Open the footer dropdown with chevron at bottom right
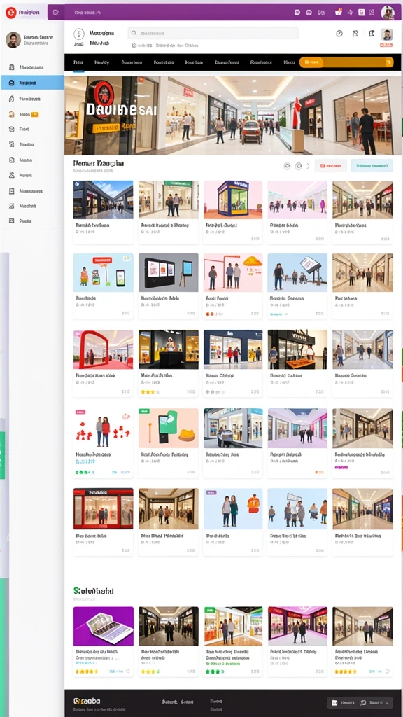Image resolution: width=403 pixels, height=717 pixels. click(375, 702)
